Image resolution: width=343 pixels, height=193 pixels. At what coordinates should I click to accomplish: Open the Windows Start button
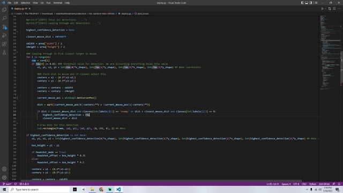(4, 189)
